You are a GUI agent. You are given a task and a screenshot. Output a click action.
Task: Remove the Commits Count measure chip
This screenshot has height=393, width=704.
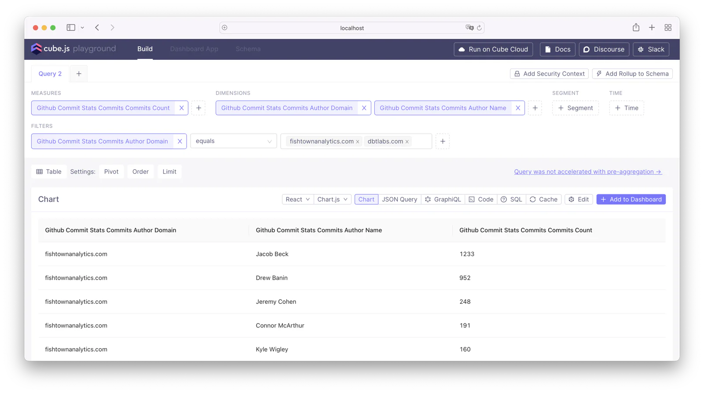(x=181, y=108)
